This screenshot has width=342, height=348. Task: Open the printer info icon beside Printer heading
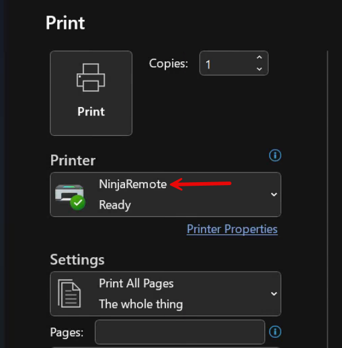275,155
